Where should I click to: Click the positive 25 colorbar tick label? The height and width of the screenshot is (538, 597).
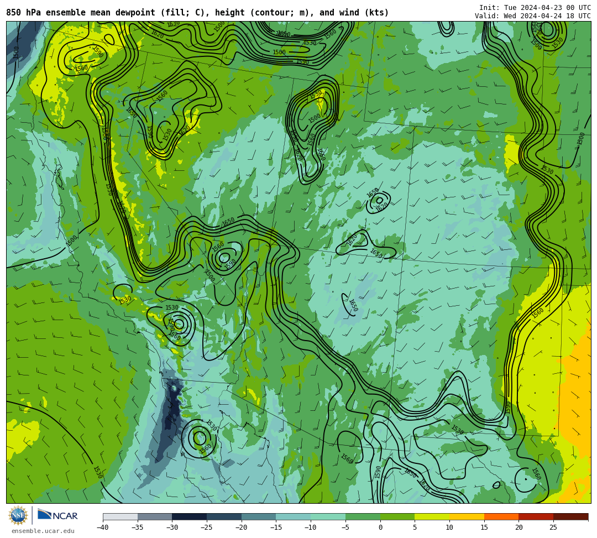click(x=553, y=527)
